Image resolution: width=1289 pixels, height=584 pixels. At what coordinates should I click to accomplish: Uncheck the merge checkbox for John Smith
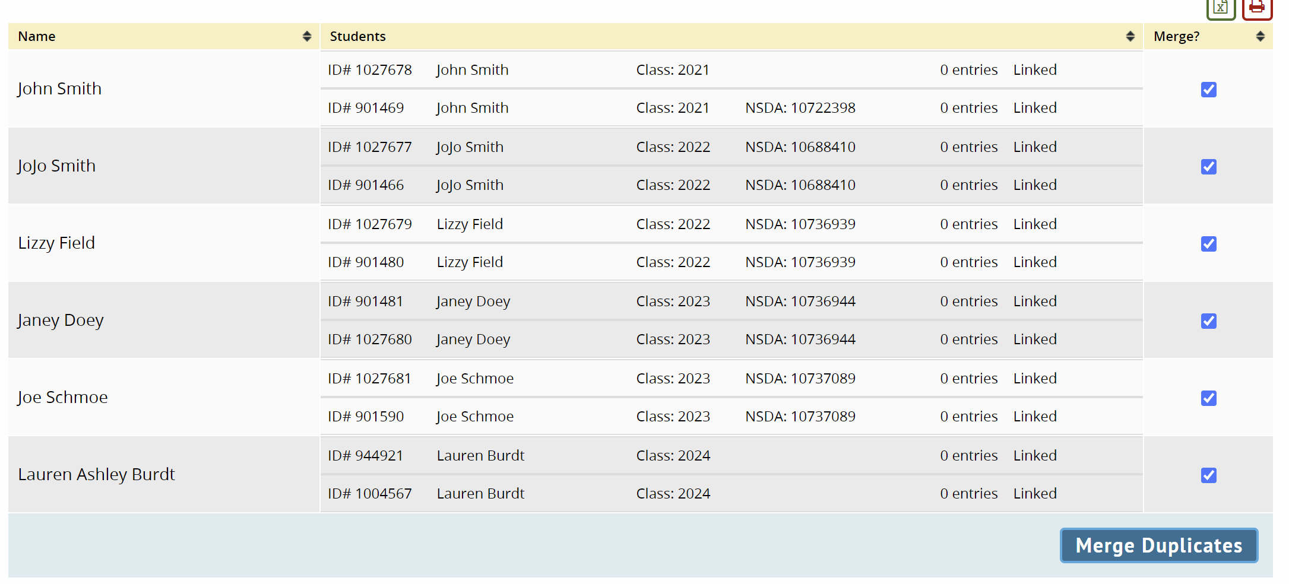(x=1208, y=90)
